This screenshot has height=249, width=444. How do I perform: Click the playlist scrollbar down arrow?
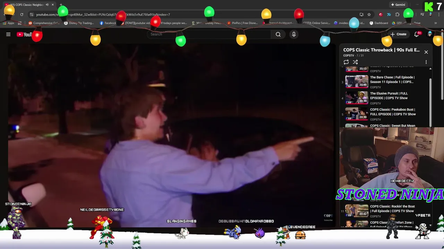pos(430,225)
